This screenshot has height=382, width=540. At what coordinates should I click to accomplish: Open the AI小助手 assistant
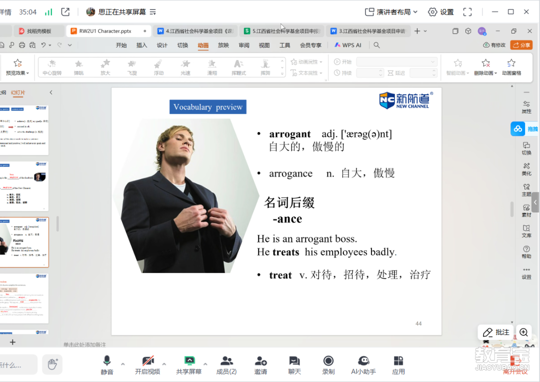pos(363,365)
